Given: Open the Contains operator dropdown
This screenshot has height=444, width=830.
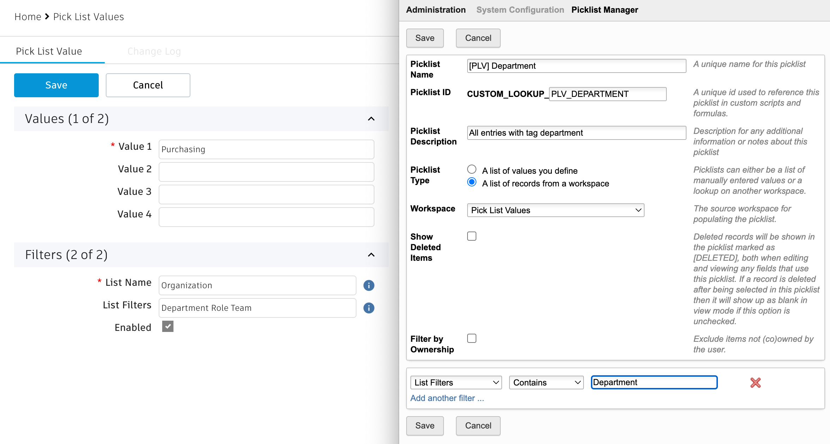Looking at the screenshot, I should [546, 382].
